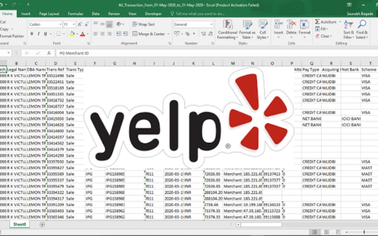Viewport: 378px width, 236px height.
Task: Middle align cell content
Action: tap(102, 24)
